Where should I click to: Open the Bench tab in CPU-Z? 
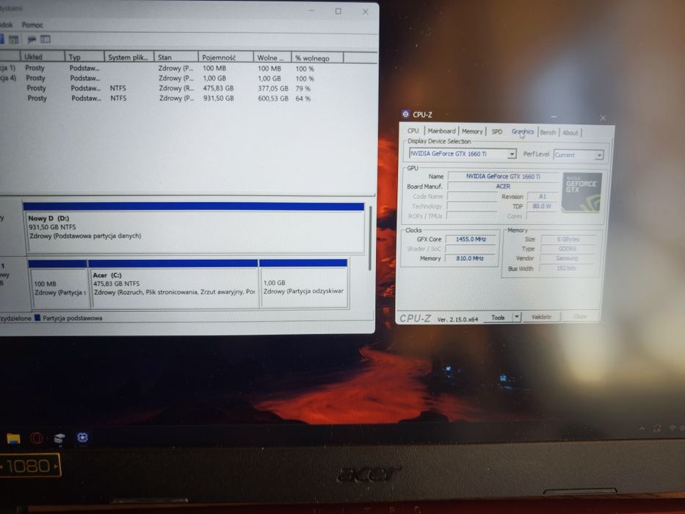coord(548,132)
